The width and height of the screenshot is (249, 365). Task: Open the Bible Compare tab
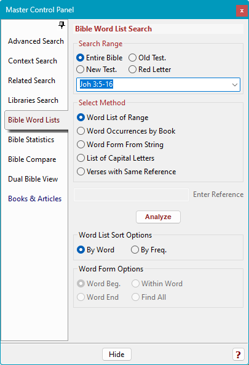(x=32, y=159)
